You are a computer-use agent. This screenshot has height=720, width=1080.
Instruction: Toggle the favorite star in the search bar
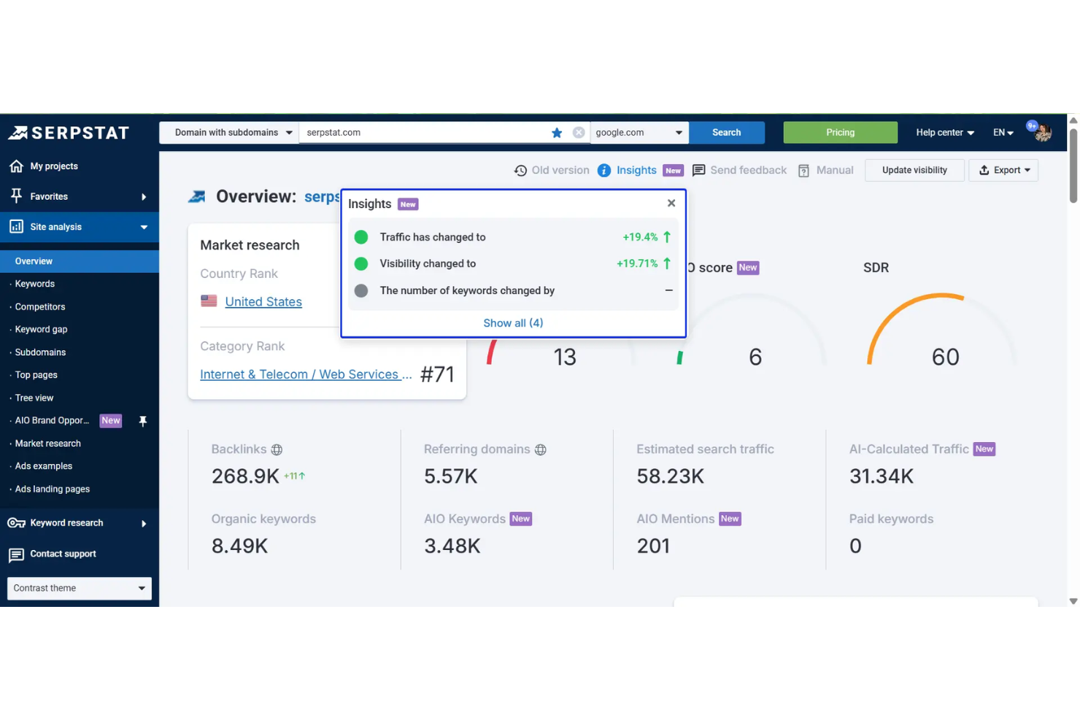click(557, 132)
